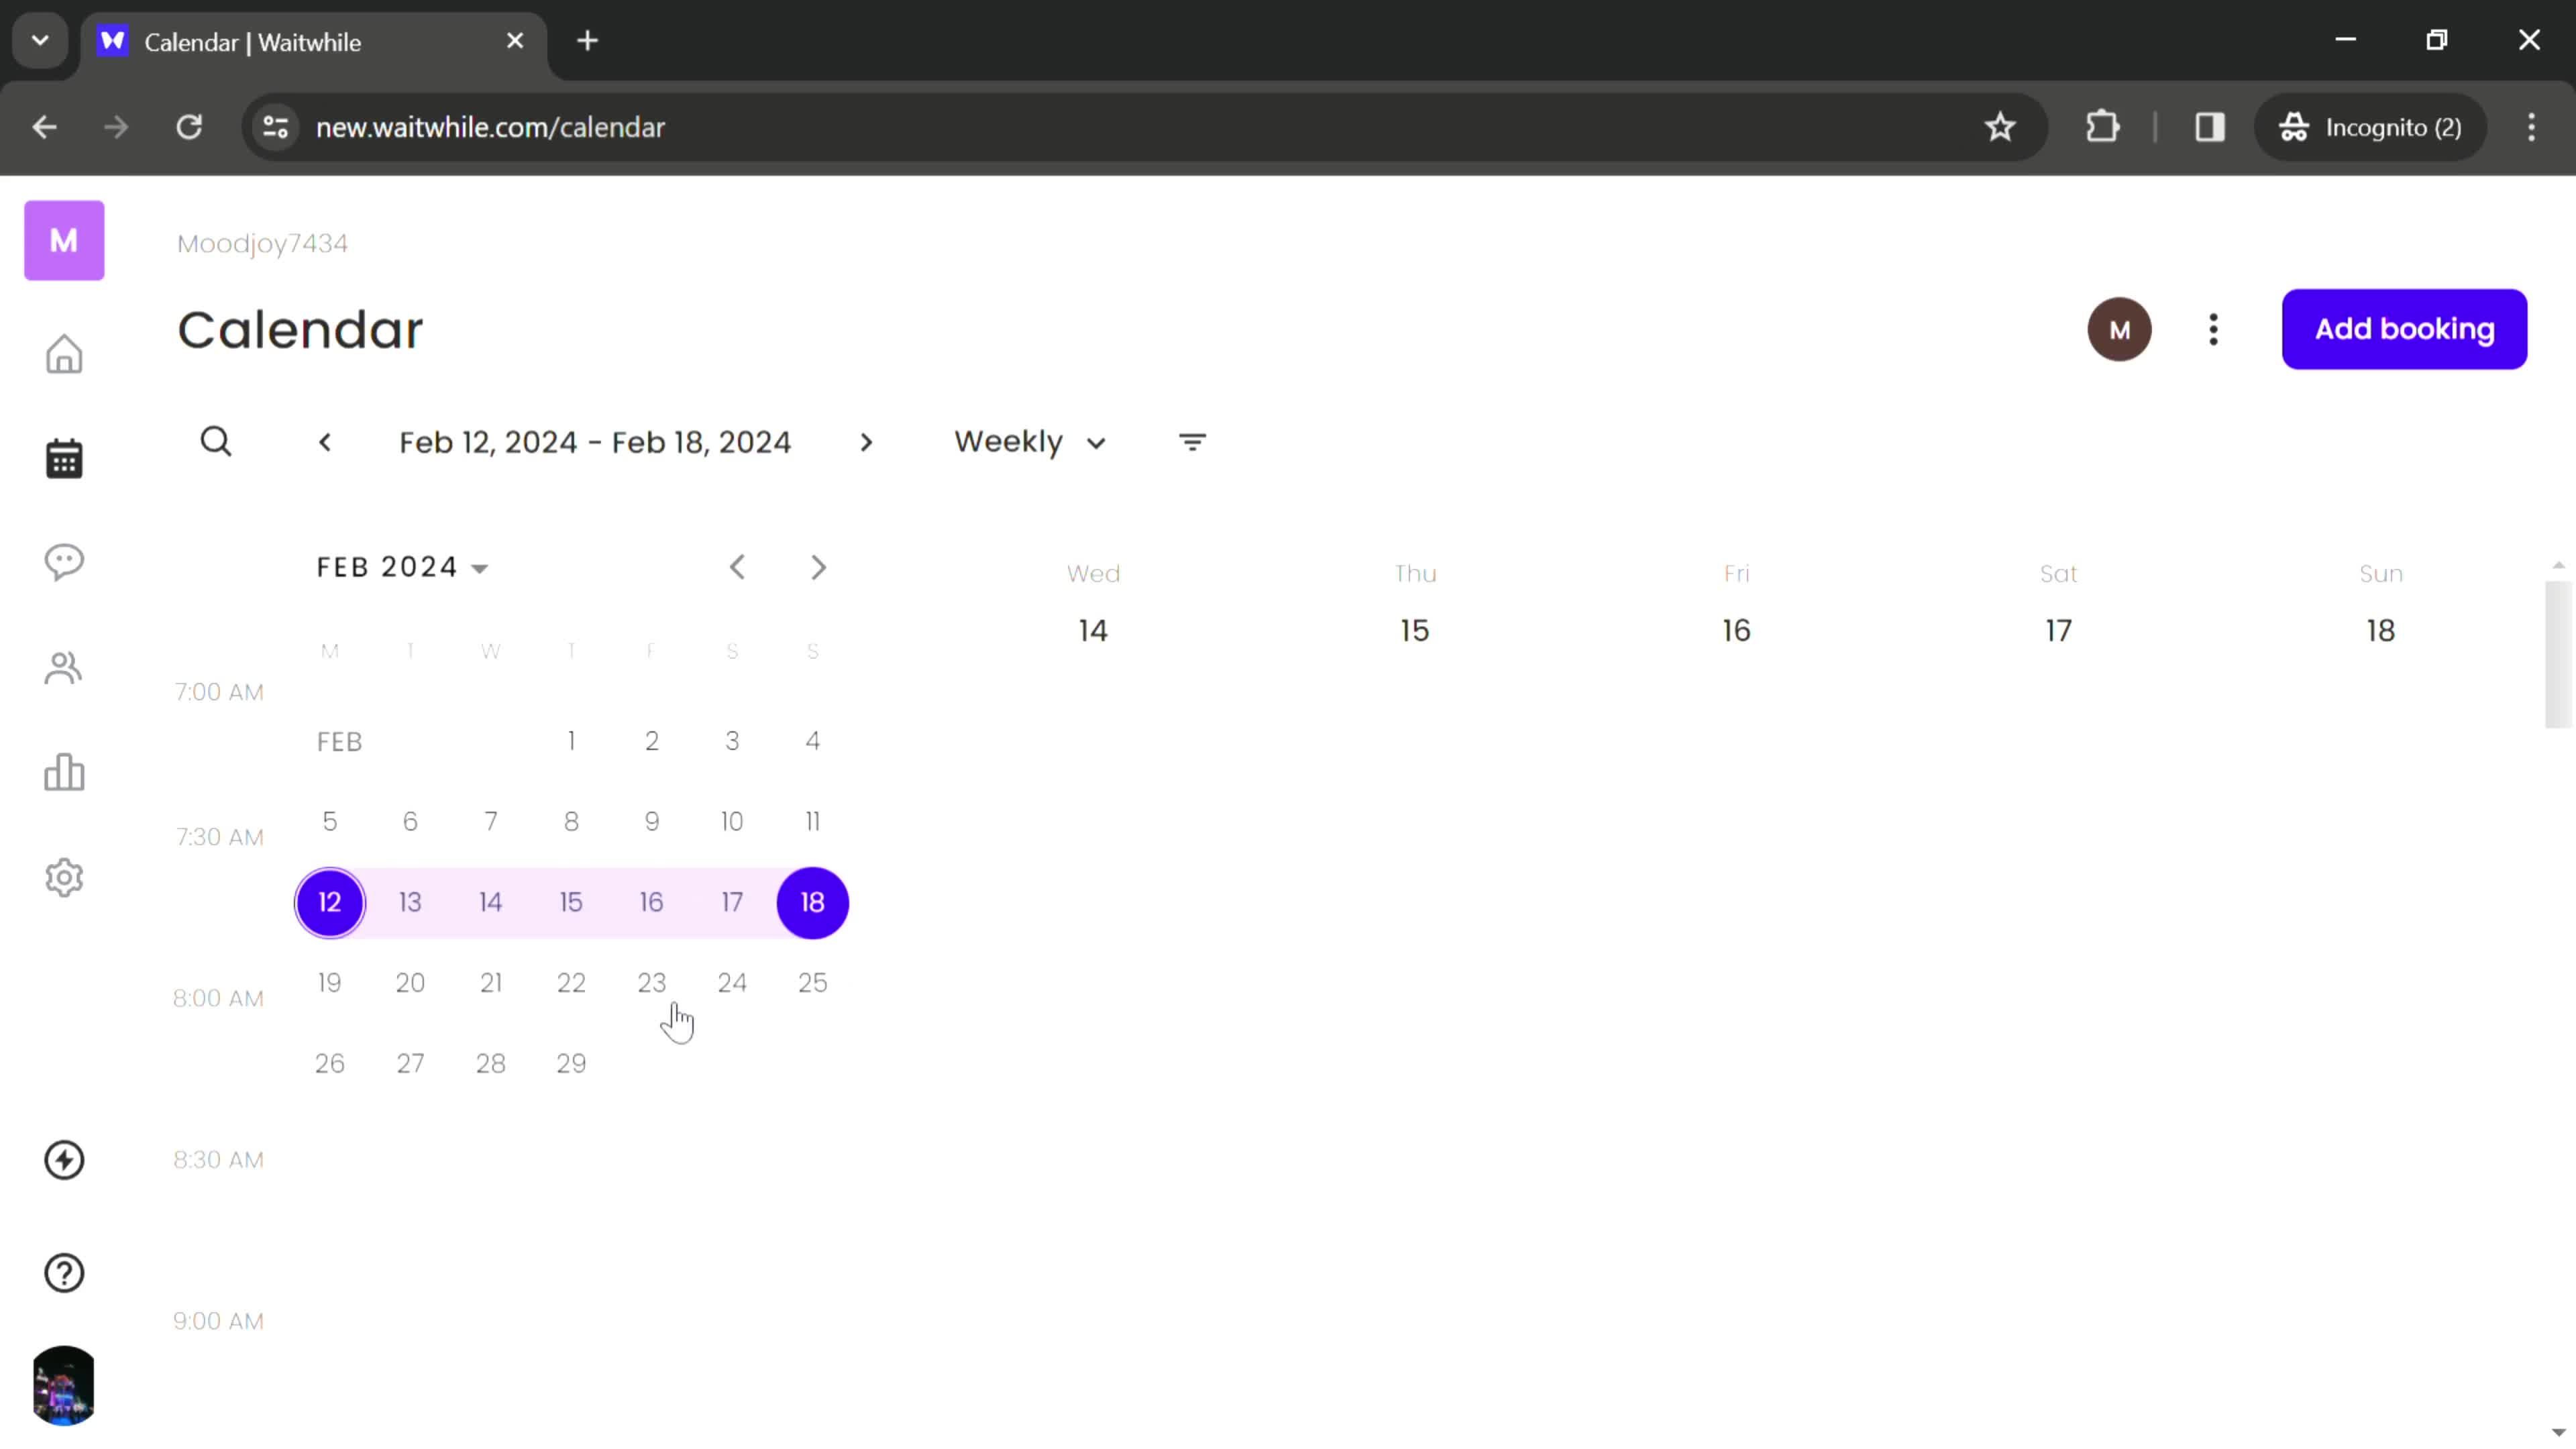Open the Calendar icon in sidebar
The width and height of the screenshot is (2576, 1449).
(64, 459)
